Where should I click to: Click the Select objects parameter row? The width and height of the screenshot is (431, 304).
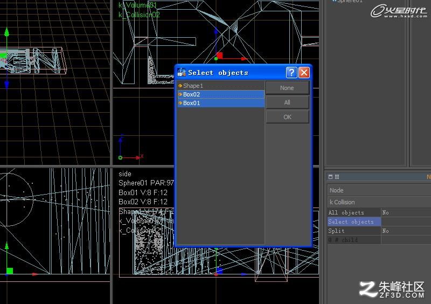pyautogui.click(x=379, y=222)
